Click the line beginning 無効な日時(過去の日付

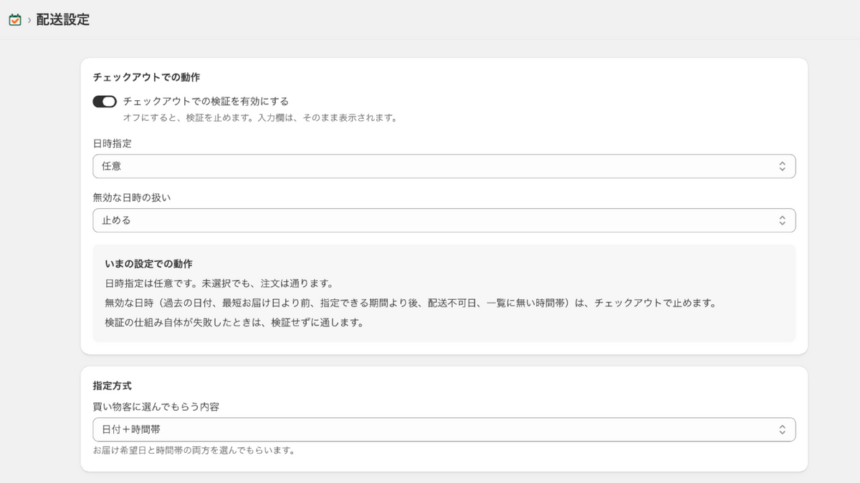pyautogui.click(x=411, y=303)
